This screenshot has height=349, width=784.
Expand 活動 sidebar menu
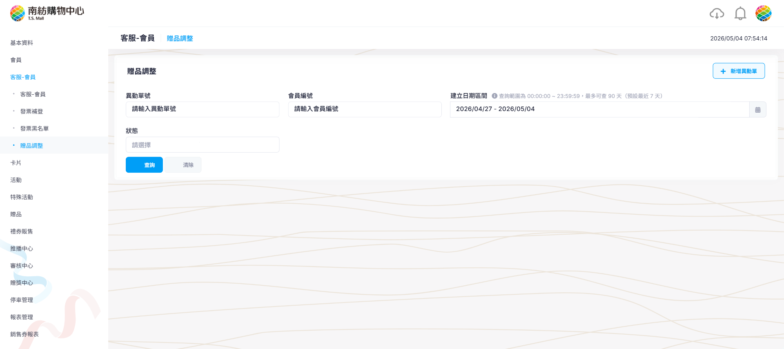(16, 180)
